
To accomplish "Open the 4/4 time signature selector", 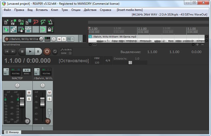I will (x=107, y=61).
